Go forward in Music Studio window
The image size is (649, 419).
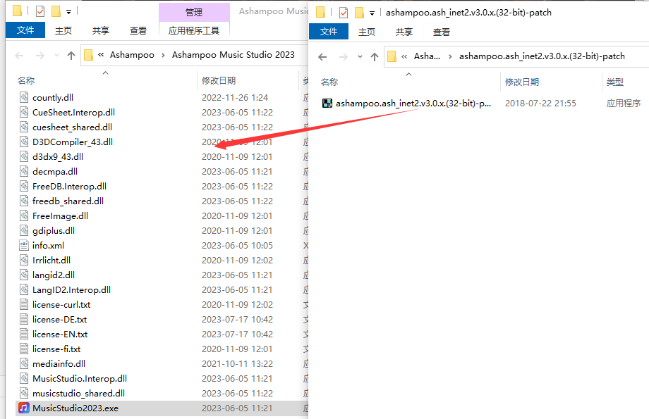tap(40, 56)
